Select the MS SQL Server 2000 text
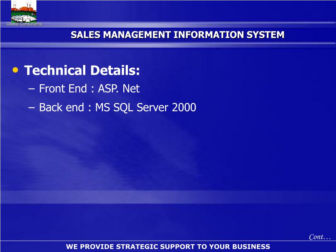Viewport: 336px width, 252px height. coord(146,107)
